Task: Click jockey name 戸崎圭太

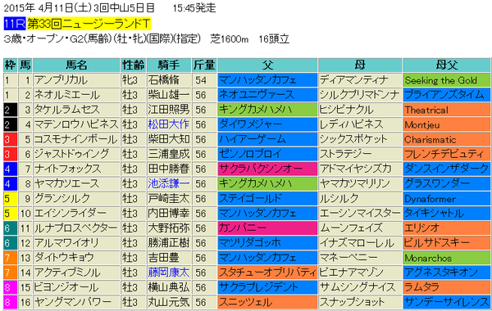Action: [168, 198]
